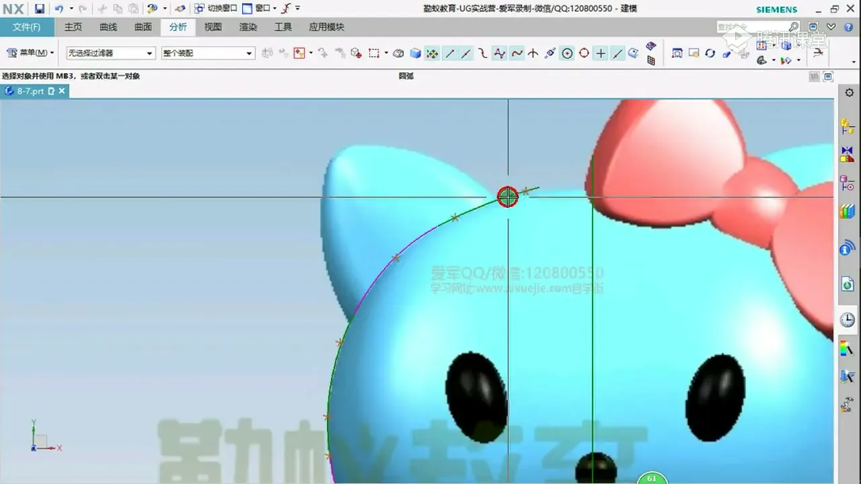This screenshot has height=484, width=861.
Task: Open the sidebar settings gear
Action: pyautogui.click(x=849, y=93)
